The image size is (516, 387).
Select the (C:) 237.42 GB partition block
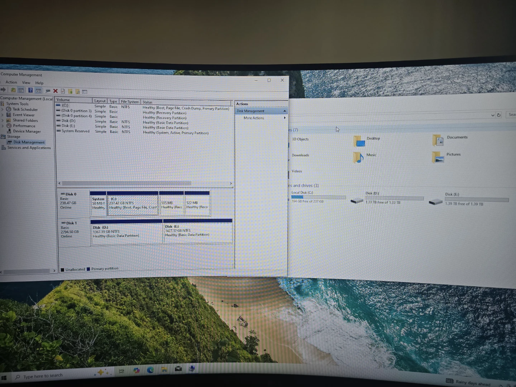(133, 204)
